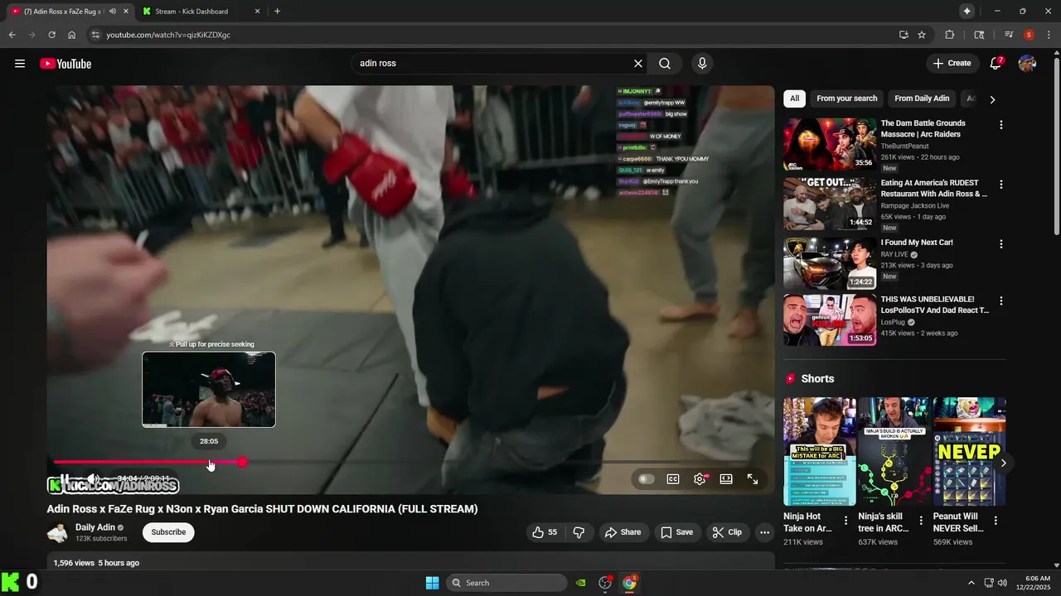This screenshot has width=1061, height=596.
Task: Go to YouTube home via logo
Action: [65, 64]
